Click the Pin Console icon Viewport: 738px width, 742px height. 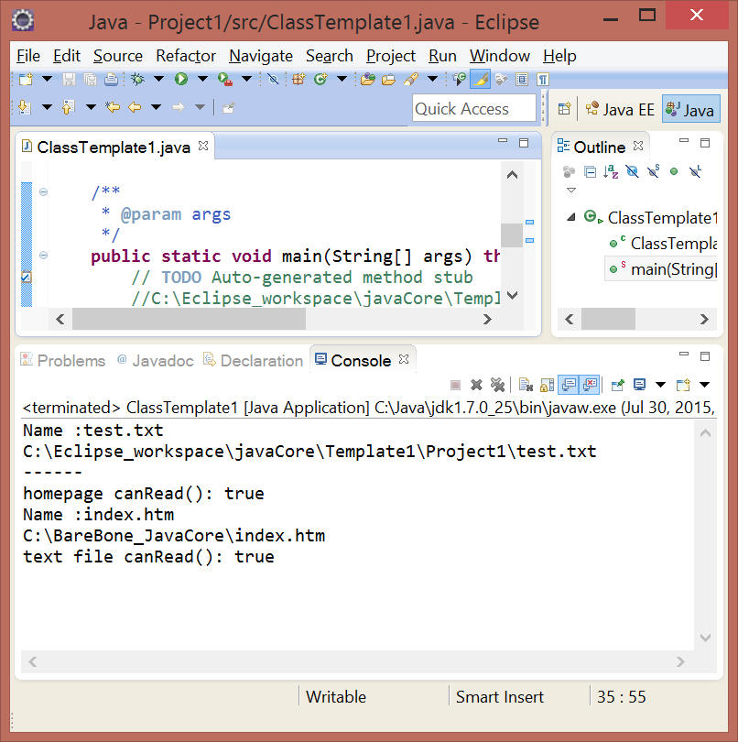617,385
